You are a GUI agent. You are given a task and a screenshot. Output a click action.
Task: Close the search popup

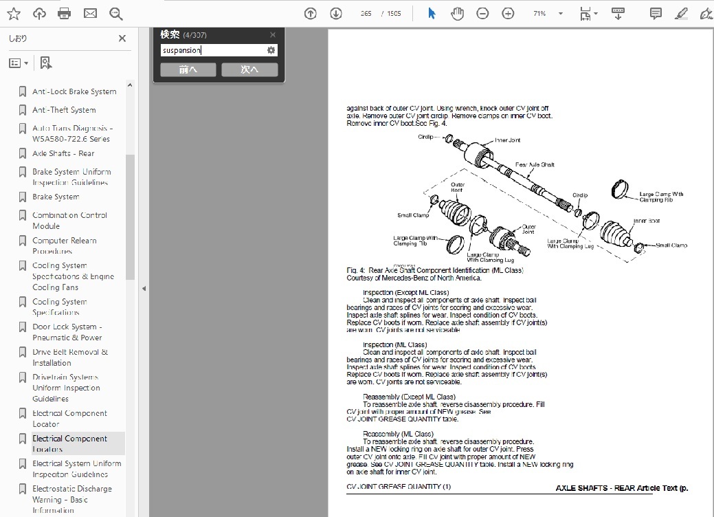tap(272, 34)
